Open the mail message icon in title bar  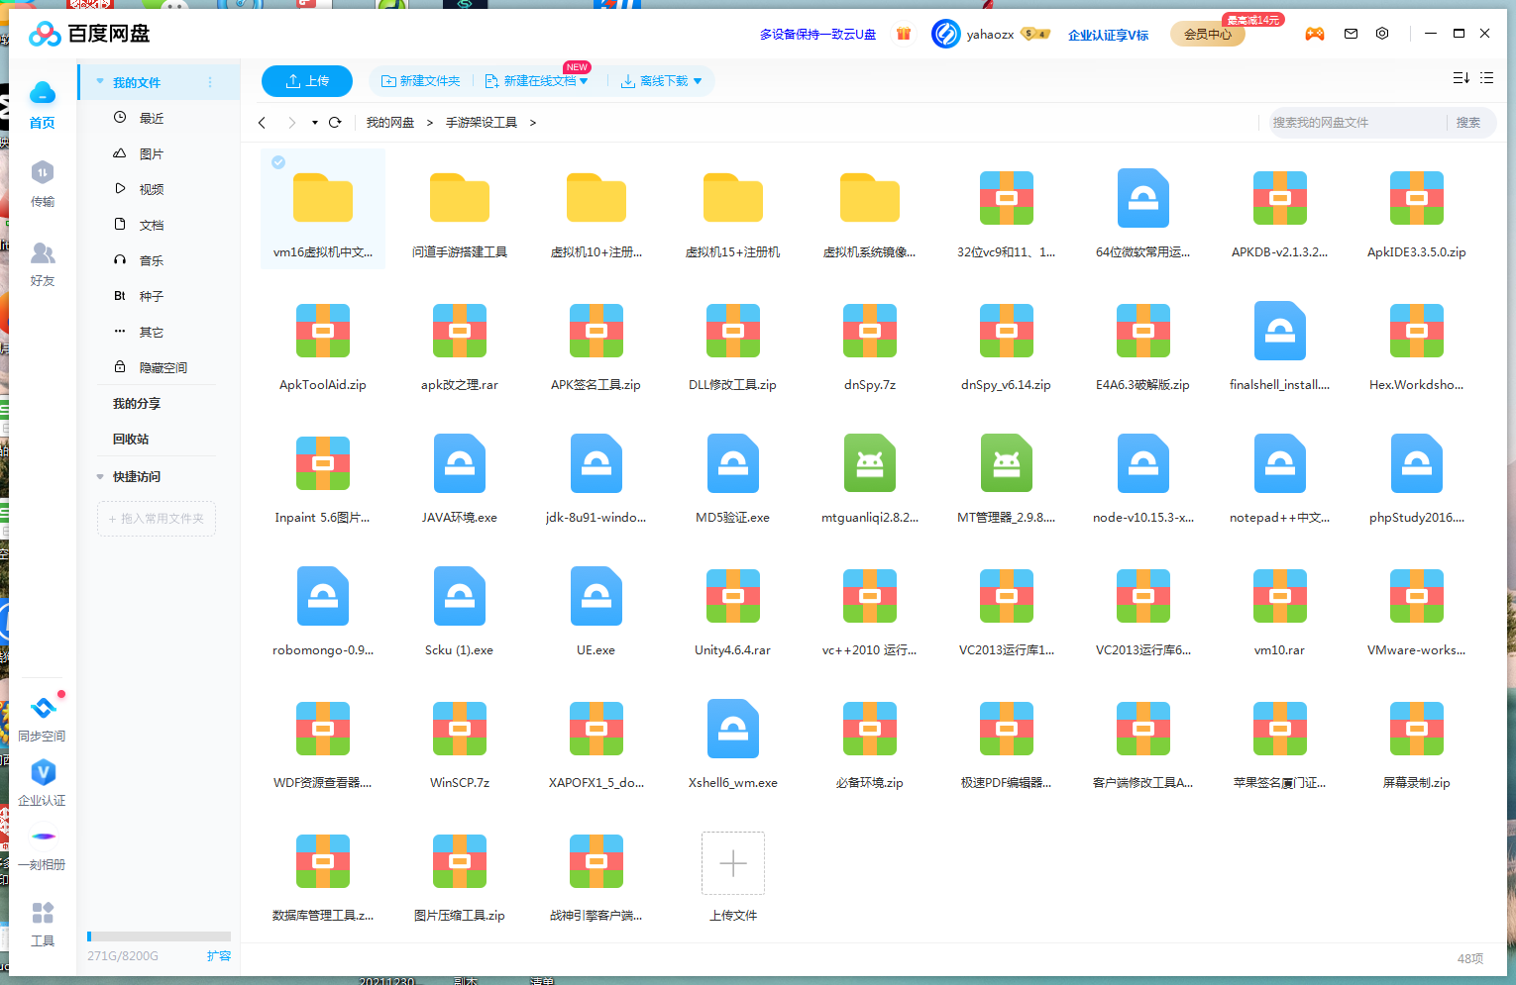tap(1351, 34)
